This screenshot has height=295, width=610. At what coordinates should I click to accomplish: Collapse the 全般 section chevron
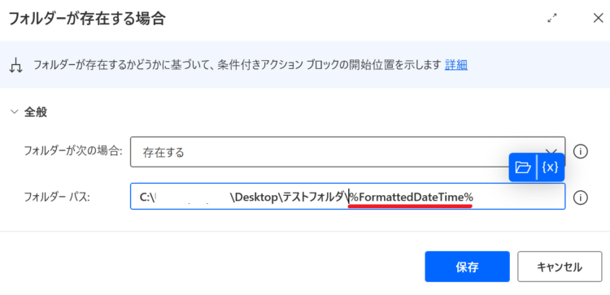pyautogui.click(x=15, y=112)
